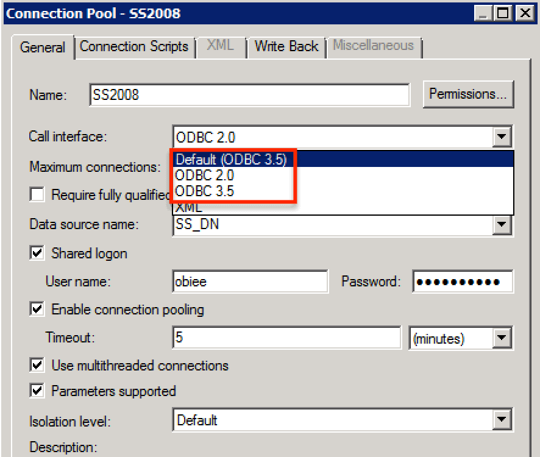Click the disabled XML tab
Viewport: 540px width, 457px height.
(x=221, y=46)
